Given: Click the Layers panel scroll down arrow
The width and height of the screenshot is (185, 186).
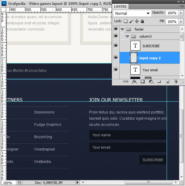Looking at the screenshot, I should click(x=182, y=76).
